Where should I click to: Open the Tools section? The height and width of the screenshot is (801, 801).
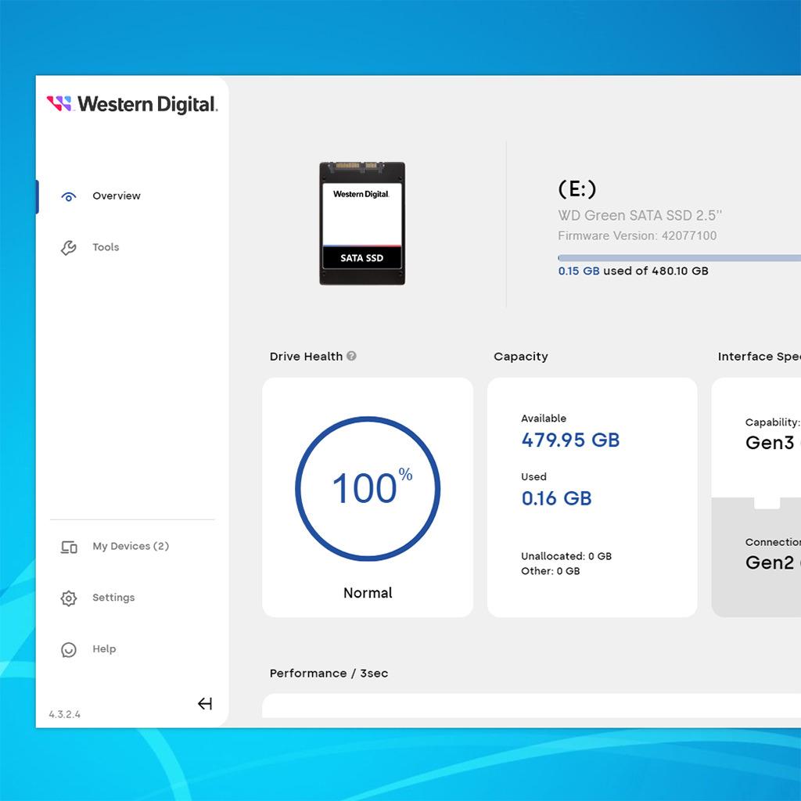[x=106, y=247]
